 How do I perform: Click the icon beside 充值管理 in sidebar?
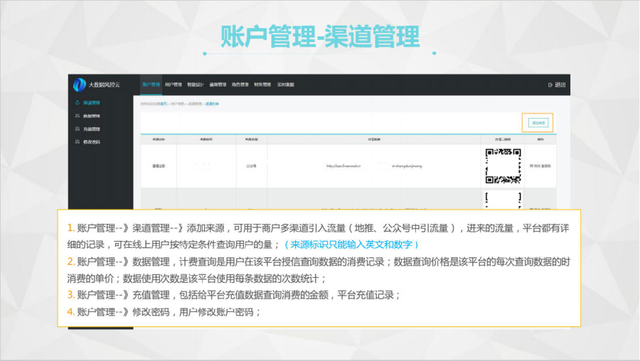coord(77,129)
